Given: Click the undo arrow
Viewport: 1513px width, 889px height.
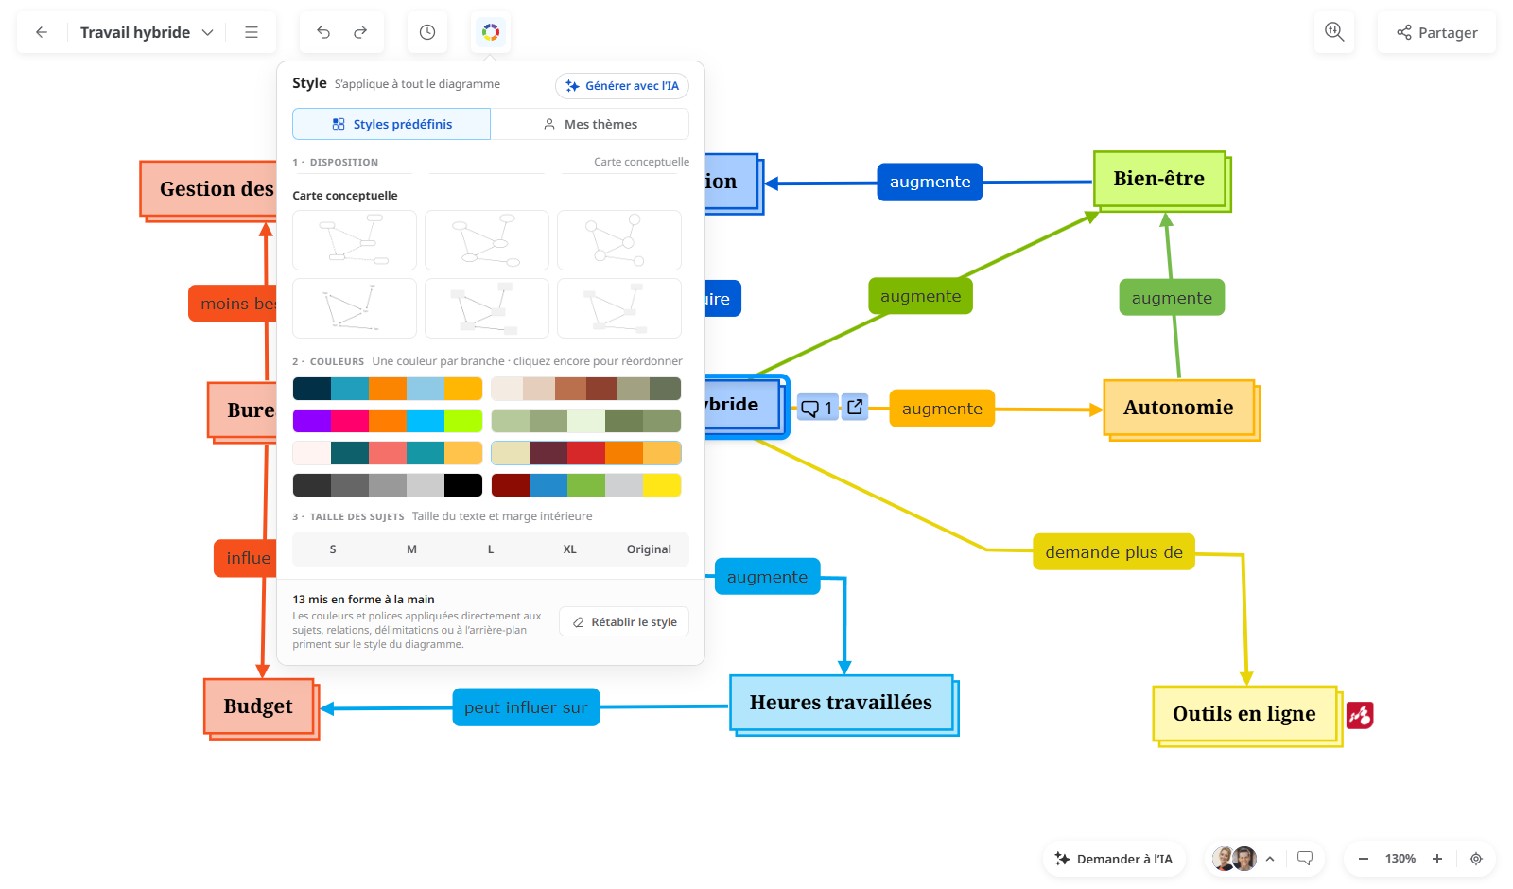Looking at the screenshot, I should [x=323, y=32].
